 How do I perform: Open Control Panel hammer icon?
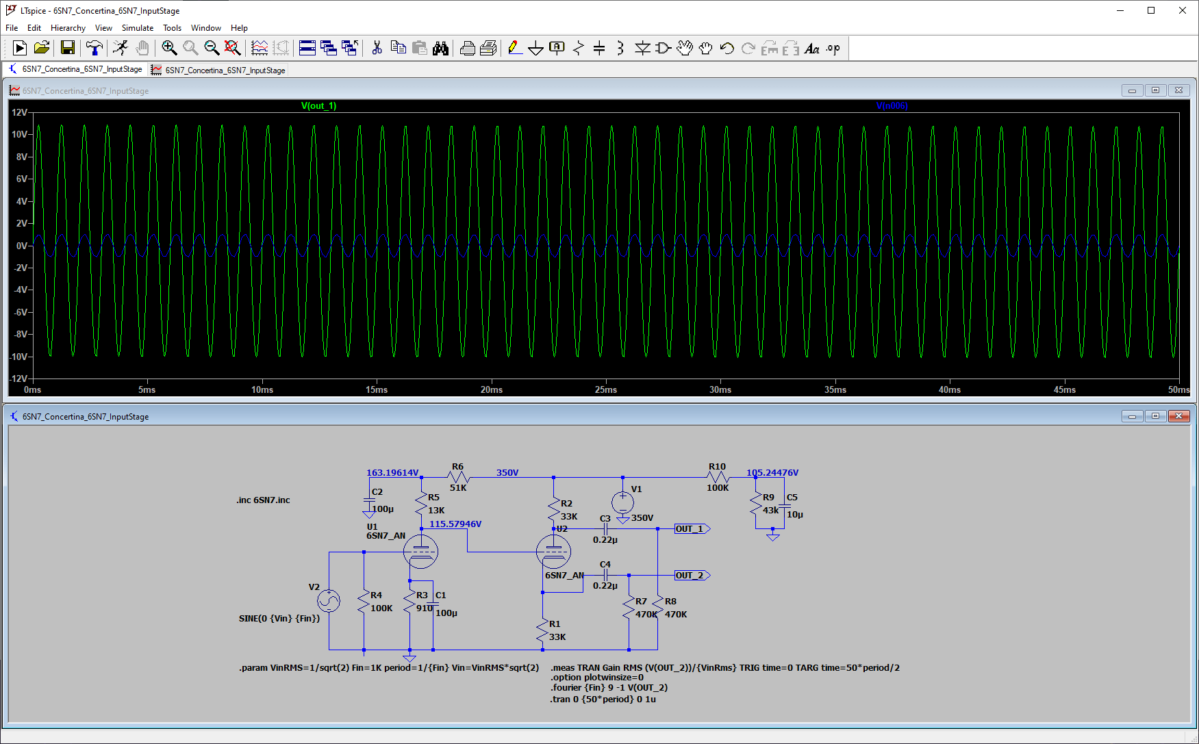tap(94, 48)
